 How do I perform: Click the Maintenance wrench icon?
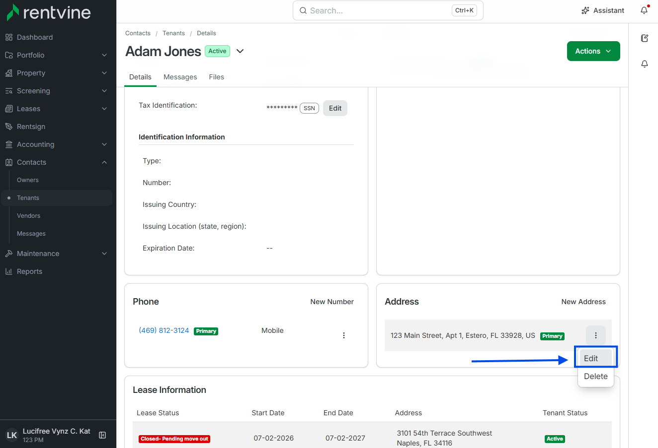coord(9,254)
